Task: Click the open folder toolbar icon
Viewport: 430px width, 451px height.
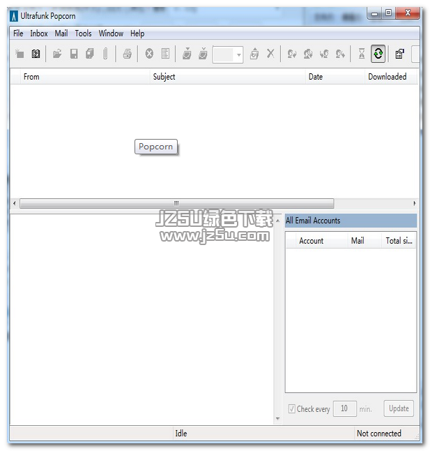Action: [x=57, y=54]
